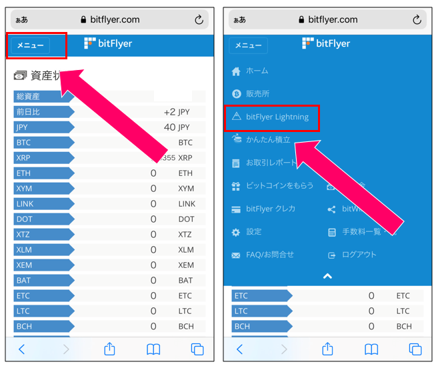438x366 pixels.
Task: Open the share sheet in left screenshot
Action: tap(109, 349)
